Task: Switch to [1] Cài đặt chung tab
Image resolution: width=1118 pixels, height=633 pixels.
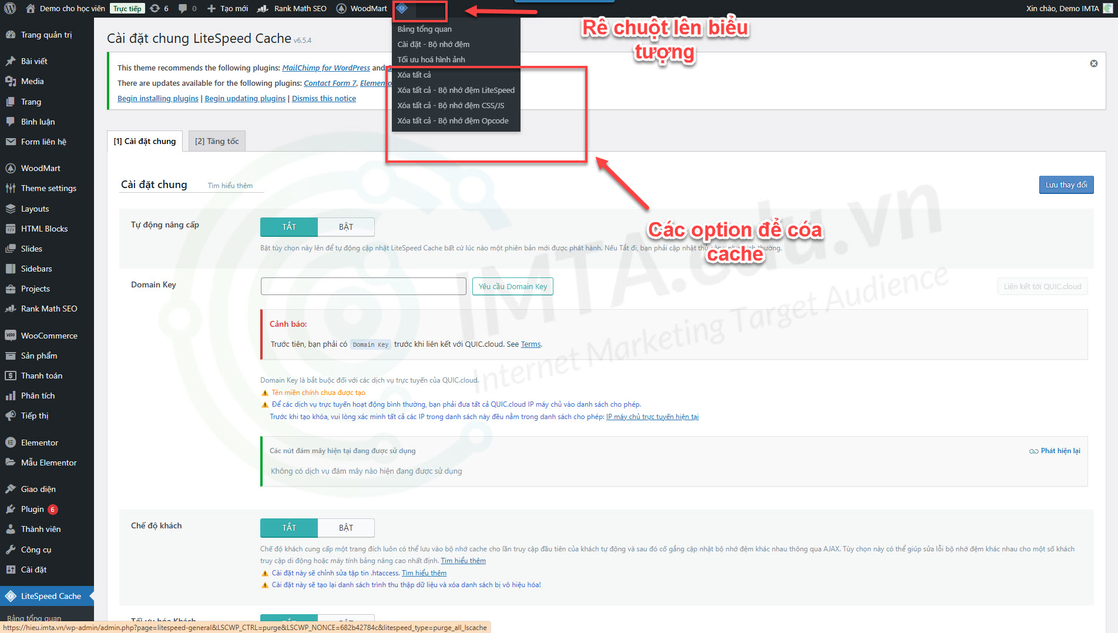Action: click(145, 141)
